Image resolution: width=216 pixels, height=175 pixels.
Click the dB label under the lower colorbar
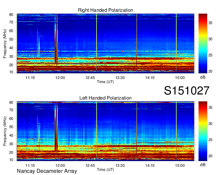tap(203, 165)
